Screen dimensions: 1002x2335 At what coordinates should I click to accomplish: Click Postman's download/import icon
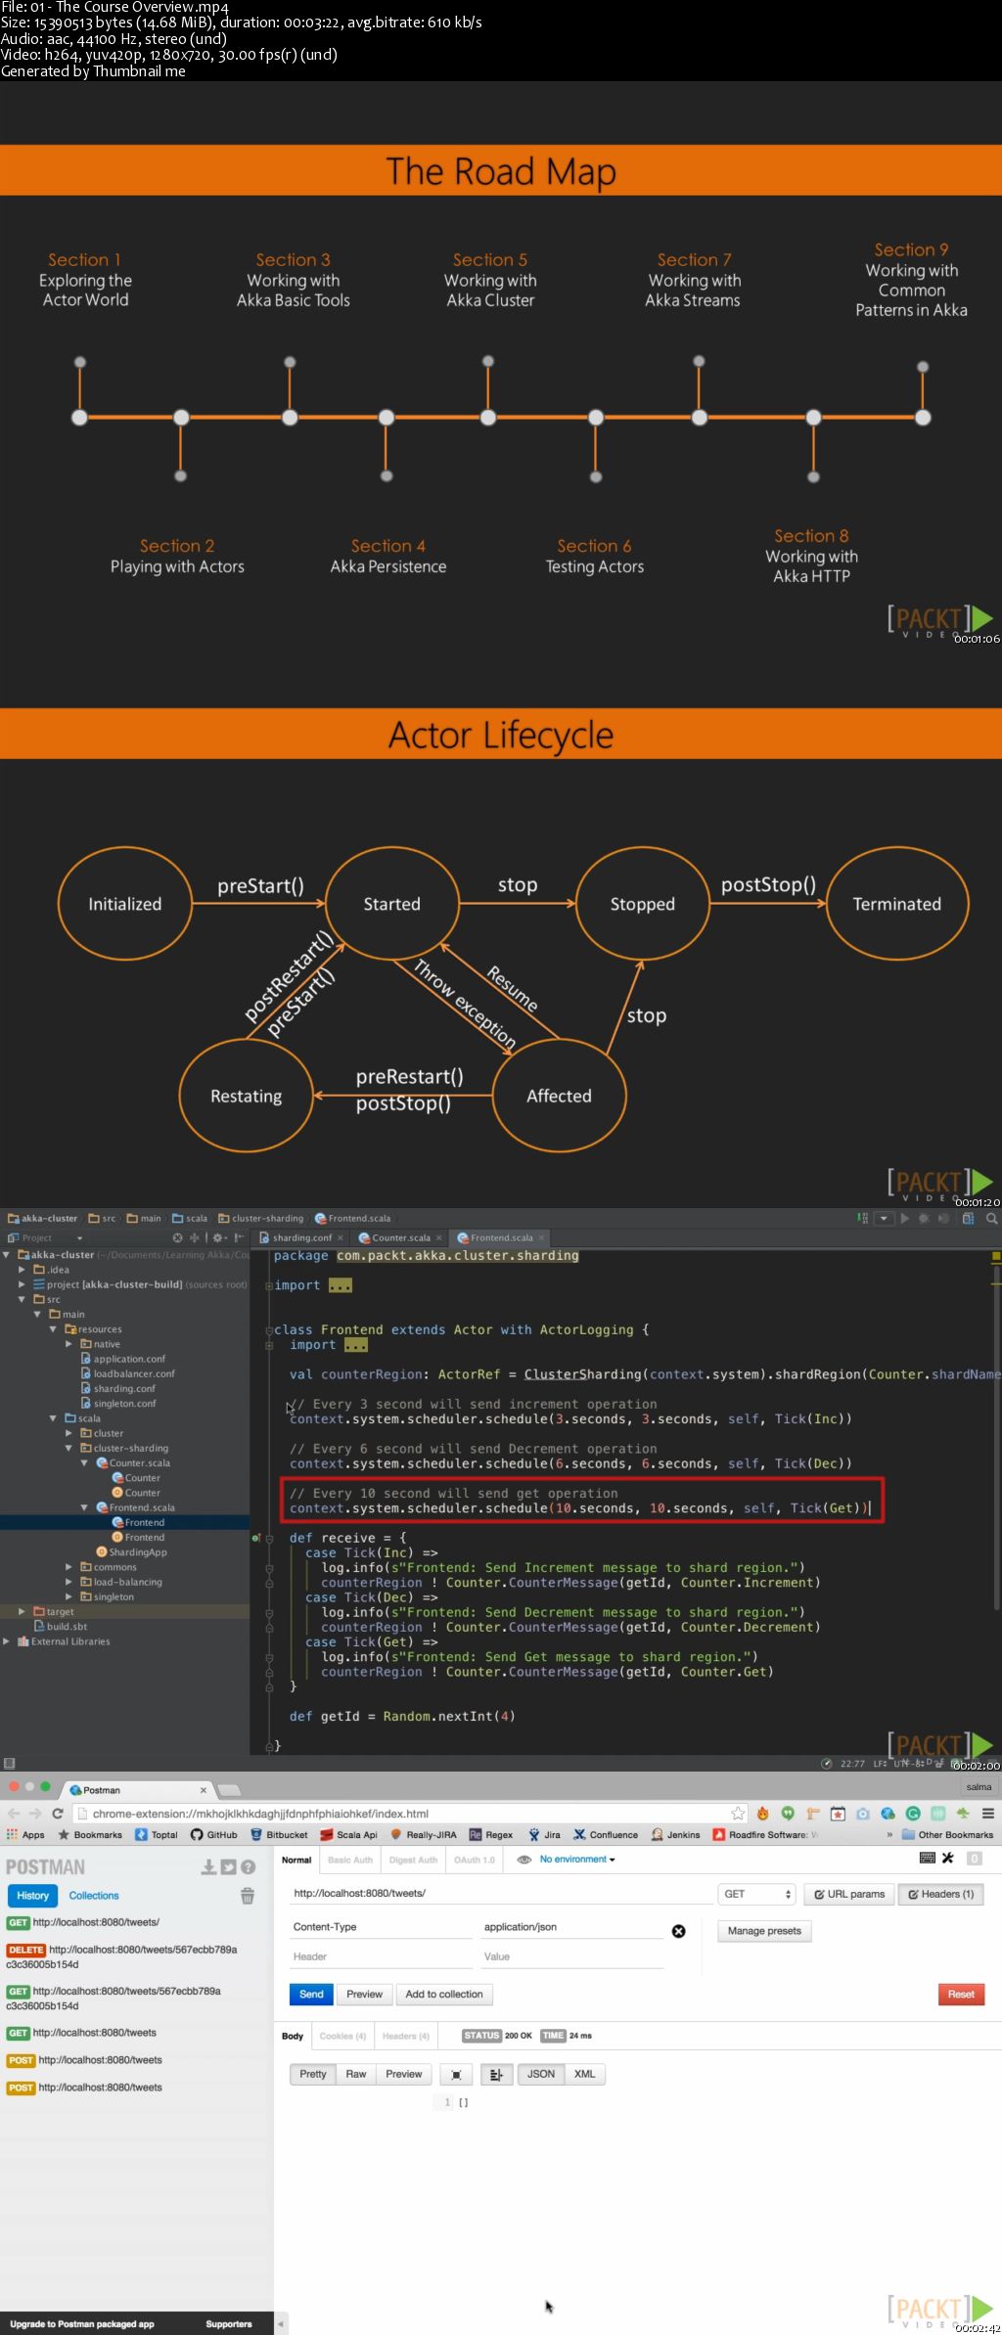coord(208,1867)
